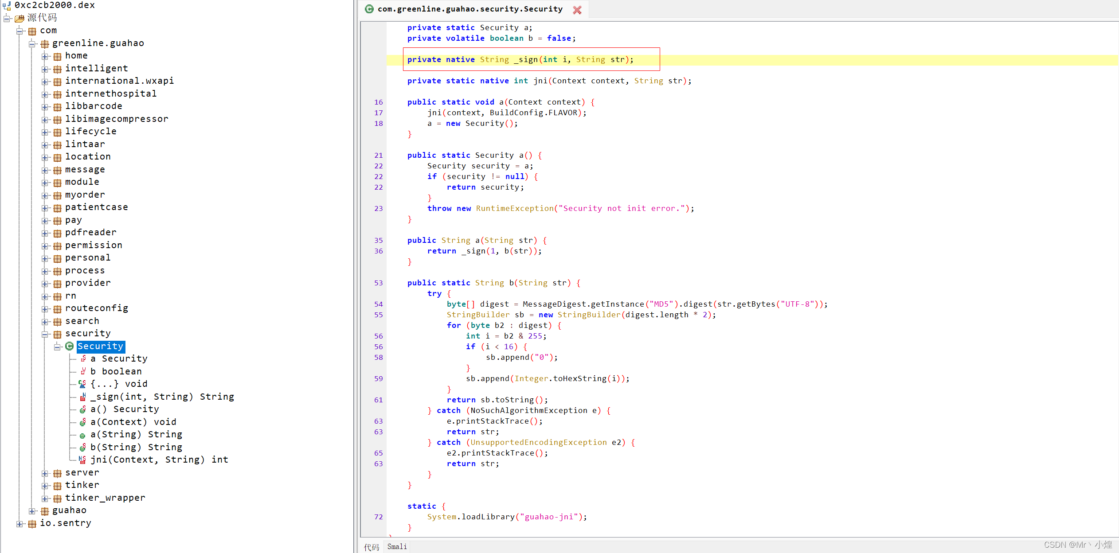Select the myorder package

point(85,195)
